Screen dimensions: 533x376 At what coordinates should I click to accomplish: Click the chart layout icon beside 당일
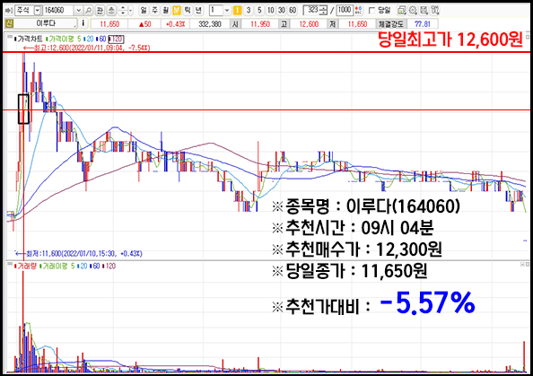[401, 10]
